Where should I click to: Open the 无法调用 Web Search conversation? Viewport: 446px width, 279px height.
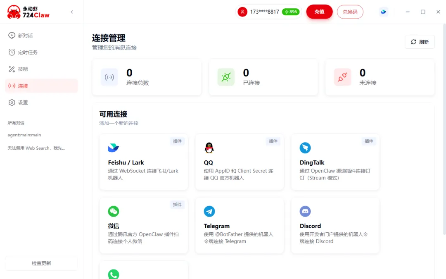[36, 148]
